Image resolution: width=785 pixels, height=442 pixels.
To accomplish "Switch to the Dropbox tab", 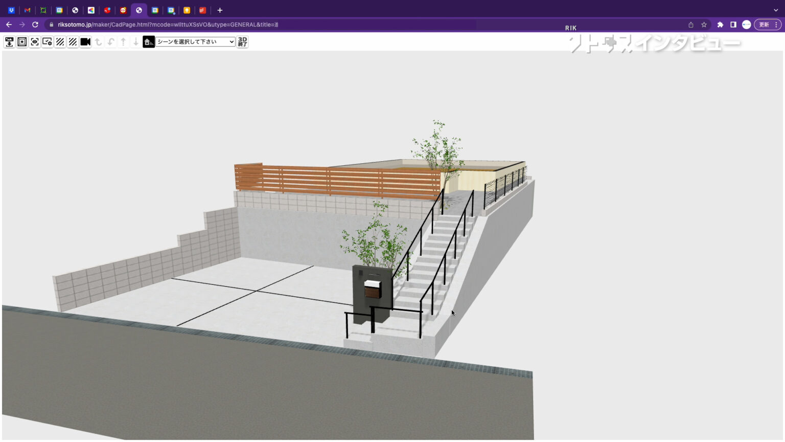I will [x=11, y=10].
